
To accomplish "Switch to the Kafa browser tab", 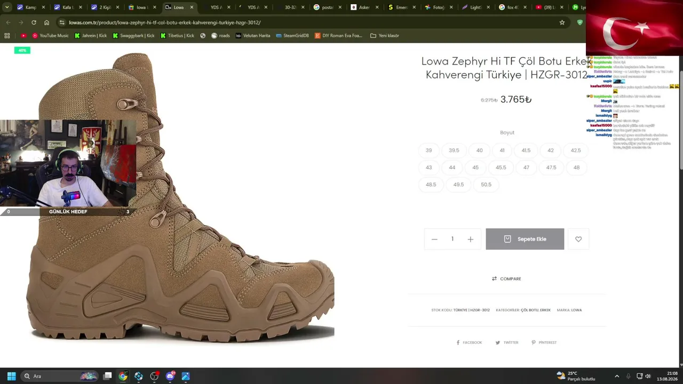I will [68, 7].
